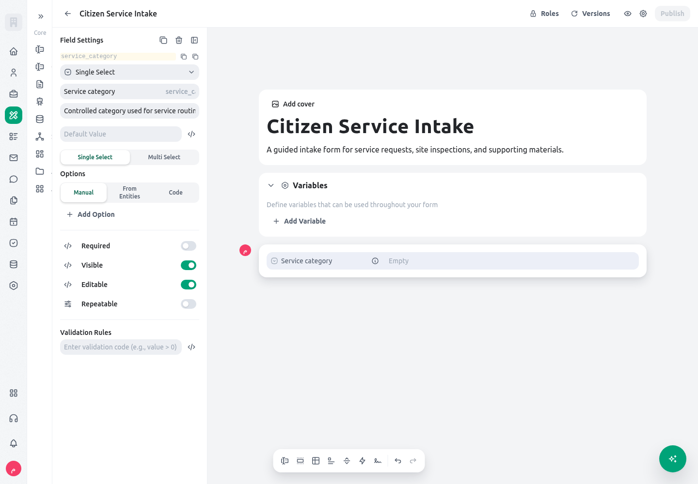Viewport: 698px width, 484px height.
Task: Choose the From Entities options tab
Action: point(129,193)
